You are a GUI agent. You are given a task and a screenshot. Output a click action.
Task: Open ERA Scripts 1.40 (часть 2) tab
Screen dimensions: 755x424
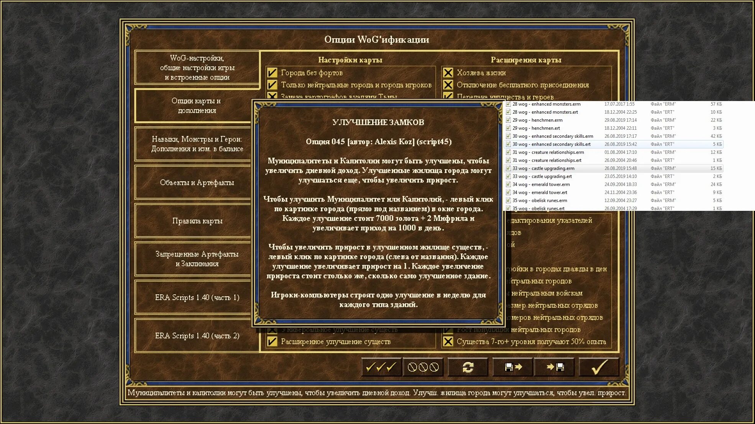(x=196, y=336)
